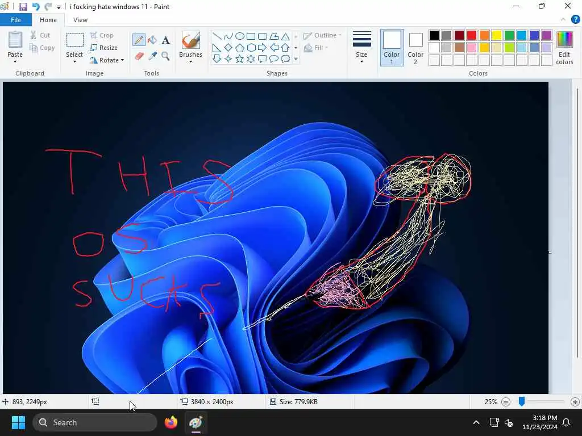Screen dimensions: 582x436
Task: Switch to the View tab
Action: point(80,20)
